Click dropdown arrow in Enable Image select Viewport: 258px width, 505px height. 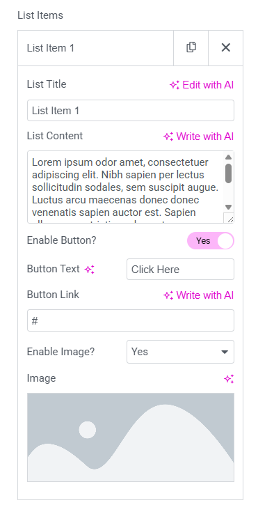pyautogui.click(x=225, y=352)
